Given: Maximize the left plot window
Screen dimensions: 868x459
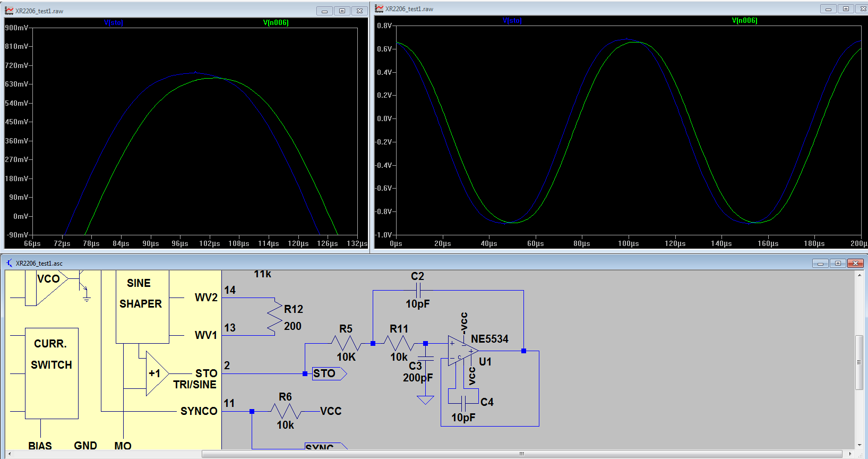Looking at the screenshot, I should pos(342,11).
